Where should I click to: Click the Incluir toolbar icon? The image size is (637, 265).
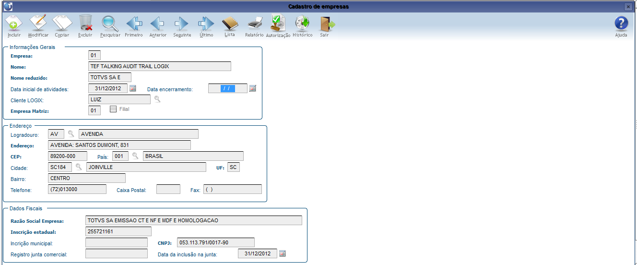pos(14,23)
